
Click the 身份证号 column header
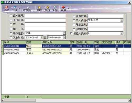pyautogui.click(x=55, y=42)
